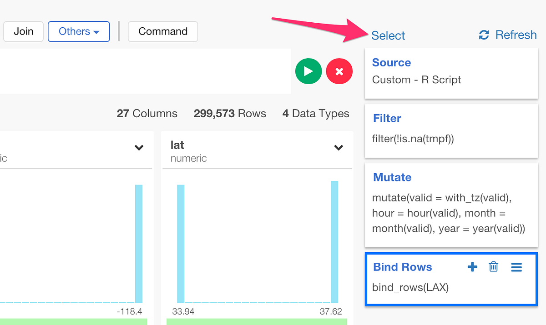Select the Mutate step

pyautogui.click(x=451, y=202)
